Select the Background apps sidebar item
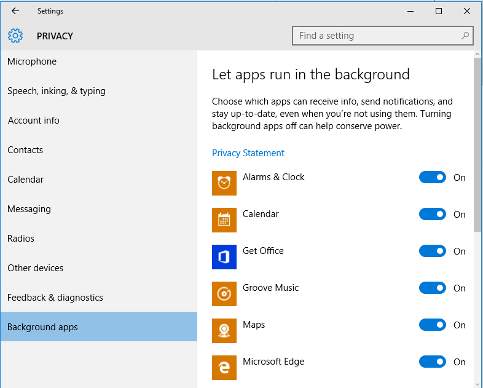 point(43,327)
